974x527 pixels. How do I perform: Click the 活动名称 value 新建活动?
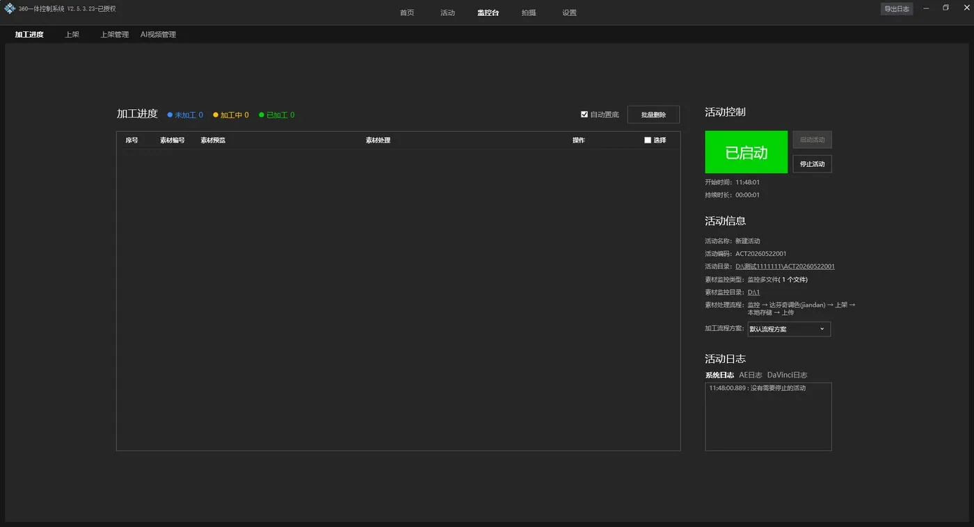point(748,241)
